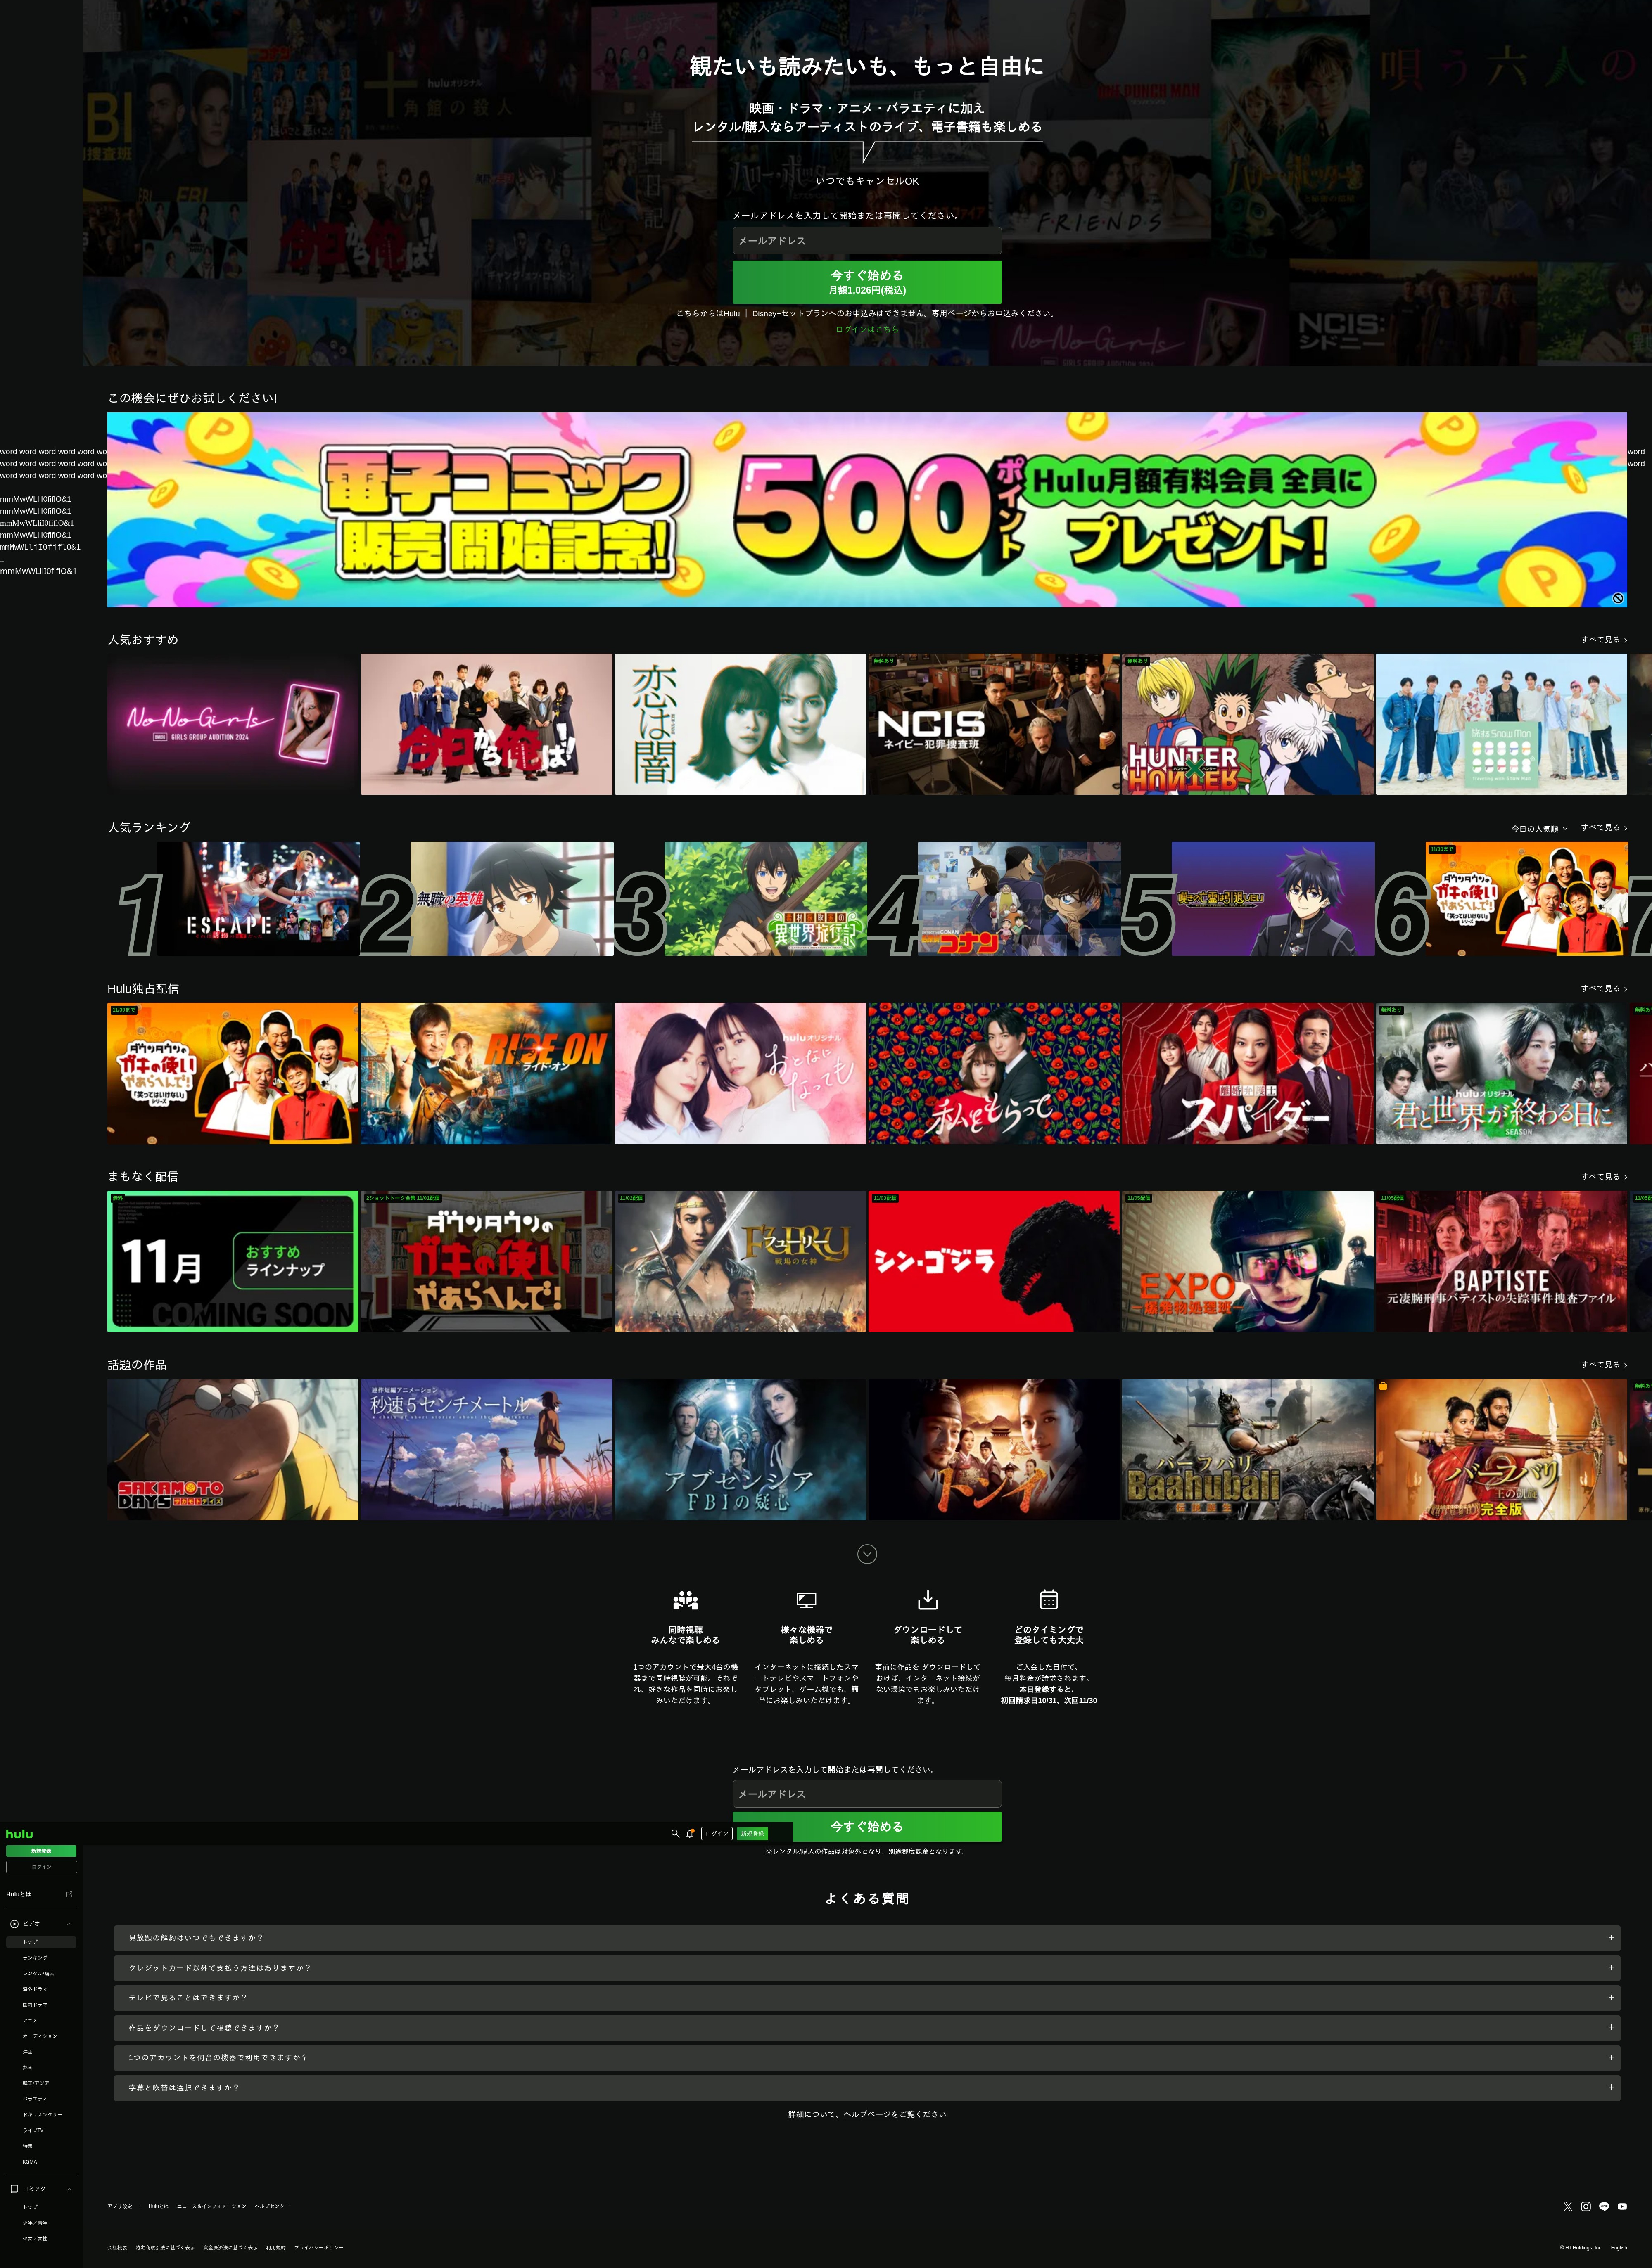The image size is (1652, 2268).
Task: Open the No No Girls thumbnail
Action: click(x=233, y=724)
